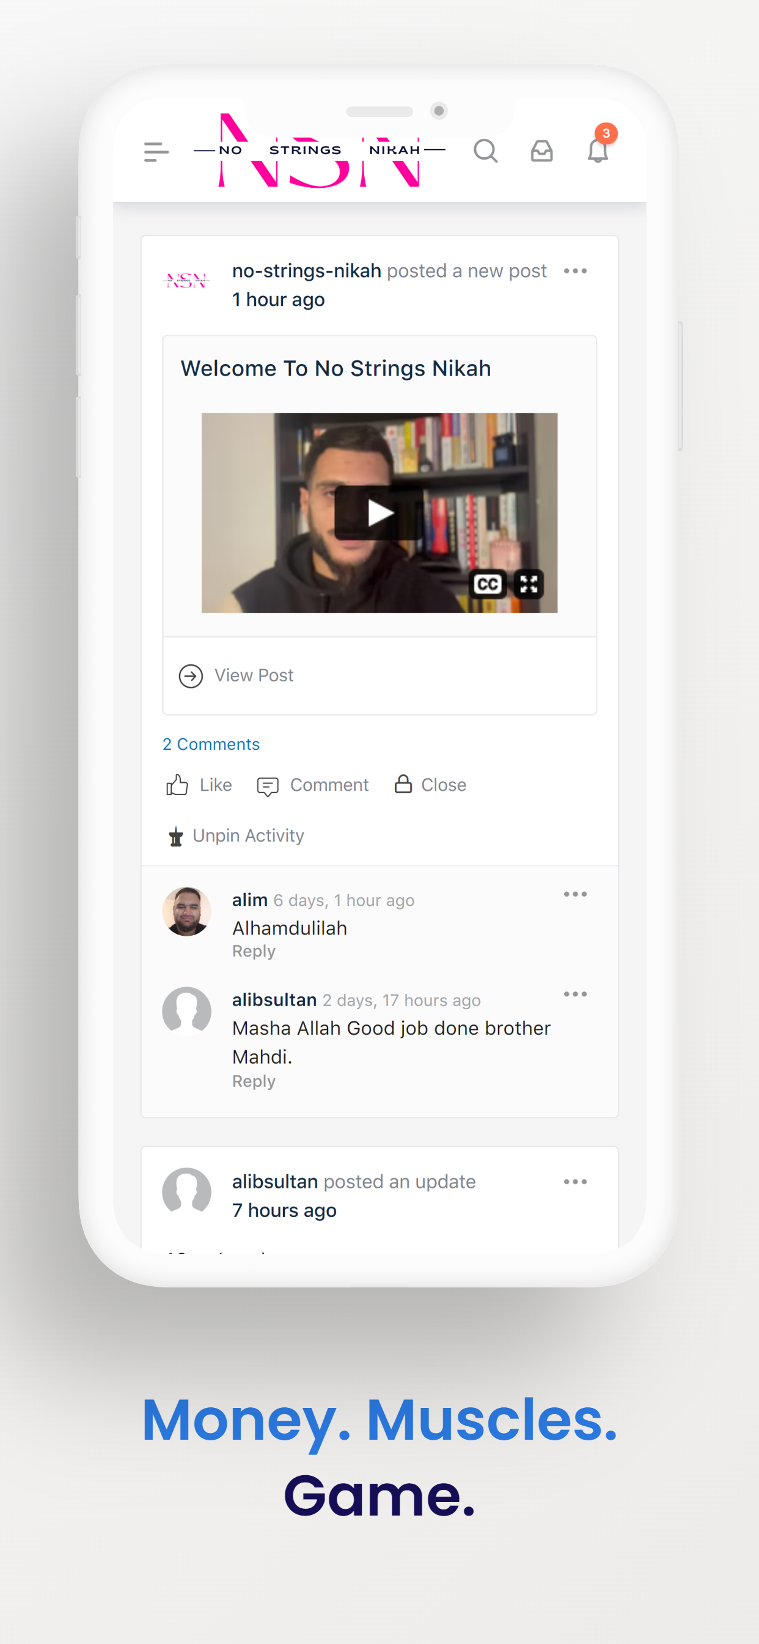Click the Comment button
The height and width of the screenshot is (1644, 759).
[312, 785]
